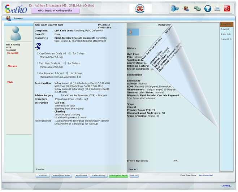Select the 5 Jun 9:01 visit entry

[226, 29]
